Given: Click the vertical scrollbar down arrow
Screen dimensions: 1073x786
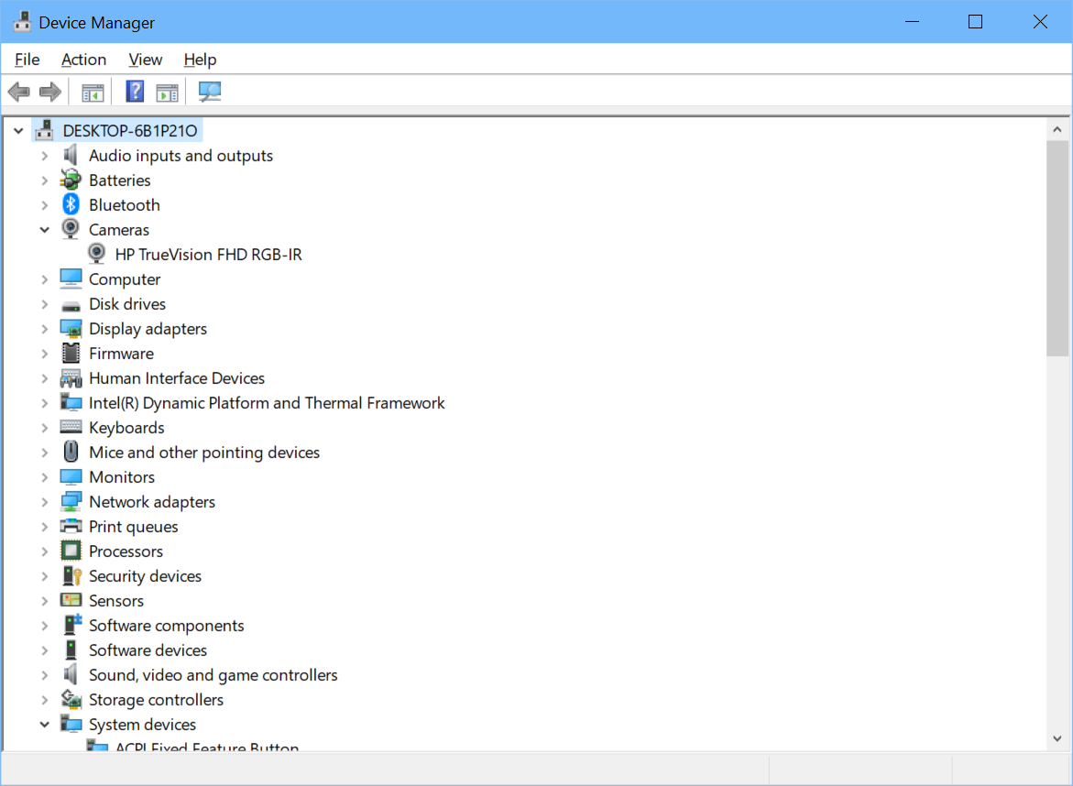Looking at the screenshot, I should (1057, 737).
